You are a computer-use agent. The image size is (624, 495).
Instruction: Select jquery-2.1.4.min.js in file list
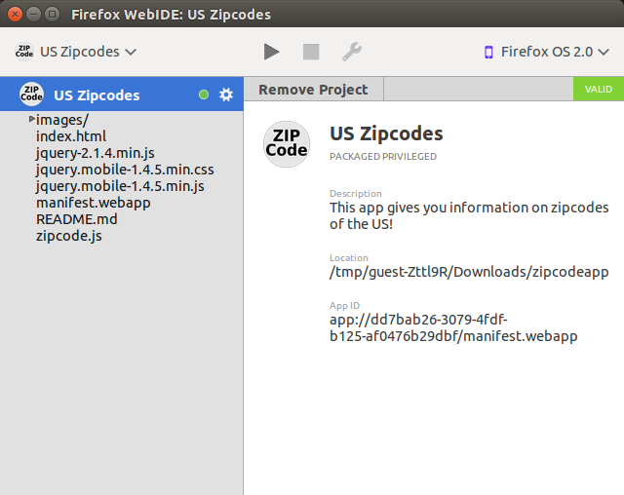96,153
